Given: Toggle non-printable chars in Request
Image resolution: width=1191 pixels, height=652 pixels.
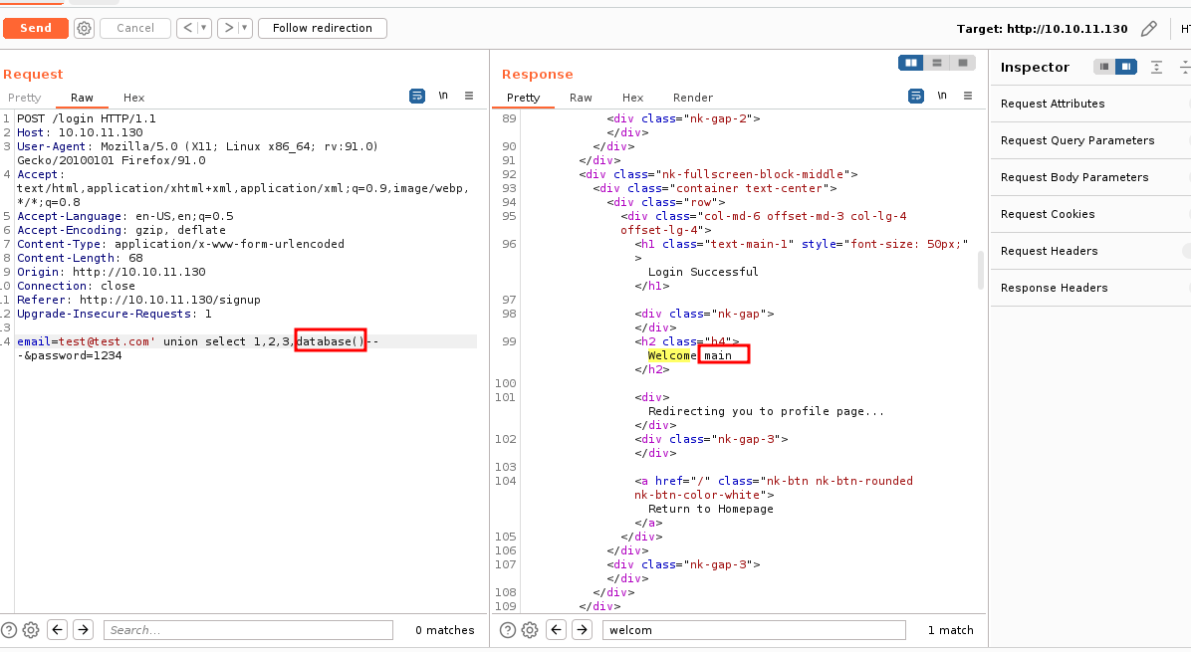Looking at the screenshot, I should pyautogui.click(x=443, y=96).
